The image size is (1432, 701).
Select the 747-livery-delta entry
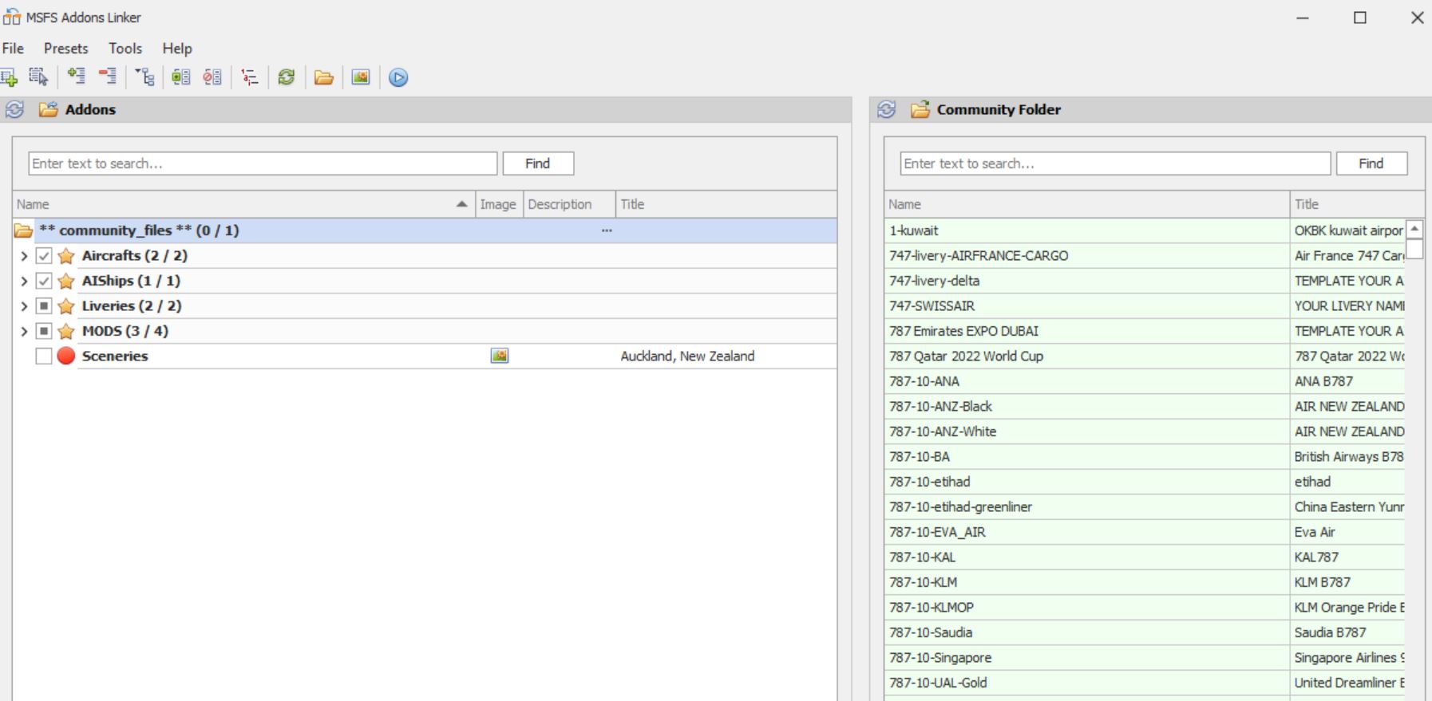(1086, 281)
